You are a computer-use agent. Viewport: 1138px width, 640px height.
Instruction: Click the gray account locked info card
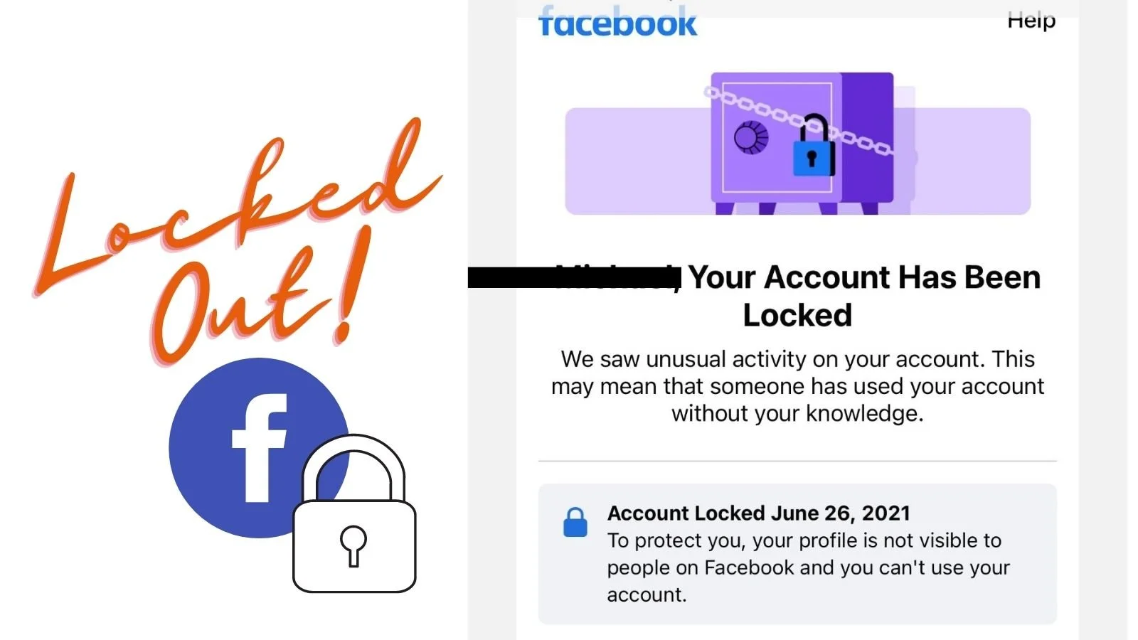pyautogui.click(x=797, y=554)
